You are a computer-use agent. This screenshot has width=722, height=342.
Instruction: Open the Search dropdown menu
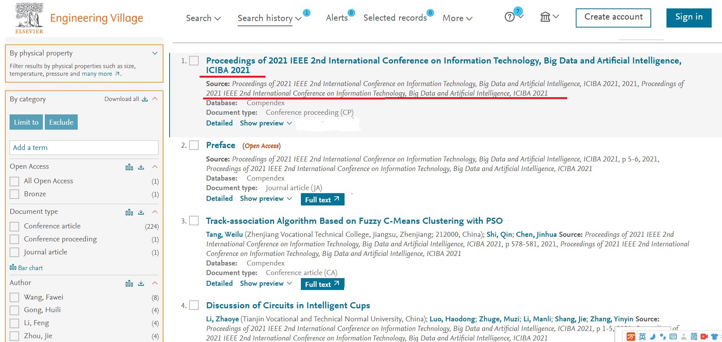click(x=203, y=18)
